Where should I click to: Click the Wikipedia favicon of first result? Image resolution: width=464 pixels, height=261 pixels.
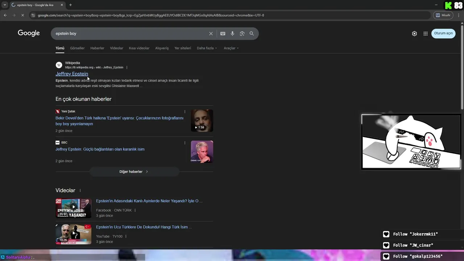(59, 65)
